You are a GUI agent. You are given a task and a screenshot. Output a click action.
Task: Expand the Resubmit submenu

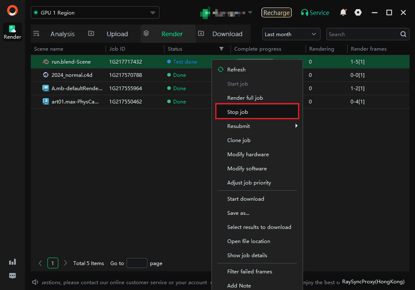296,126
